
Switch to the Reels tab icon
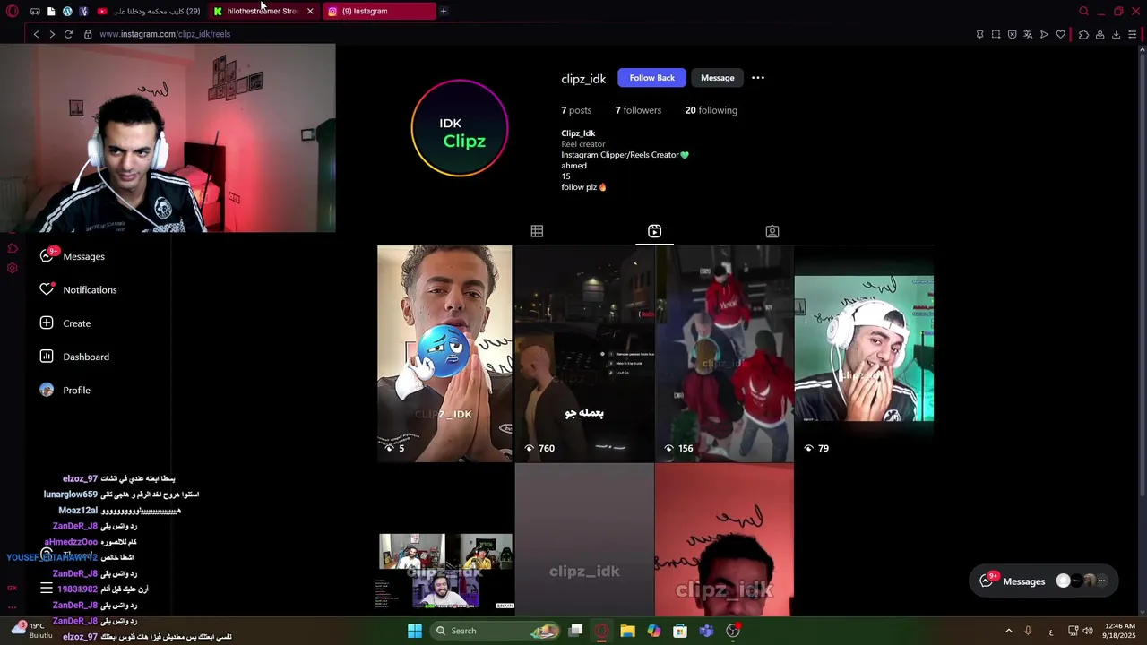click(x=654, y=231)
